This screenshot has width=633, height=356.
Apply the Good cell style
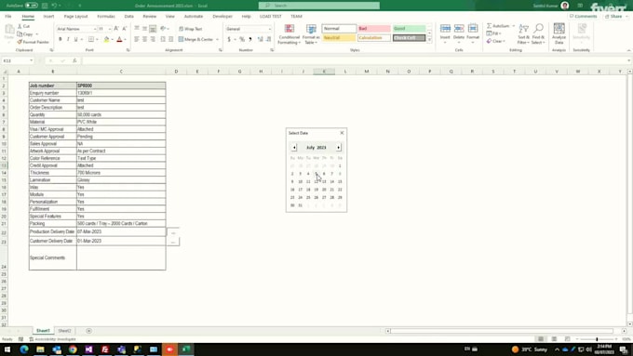[409, 29]
